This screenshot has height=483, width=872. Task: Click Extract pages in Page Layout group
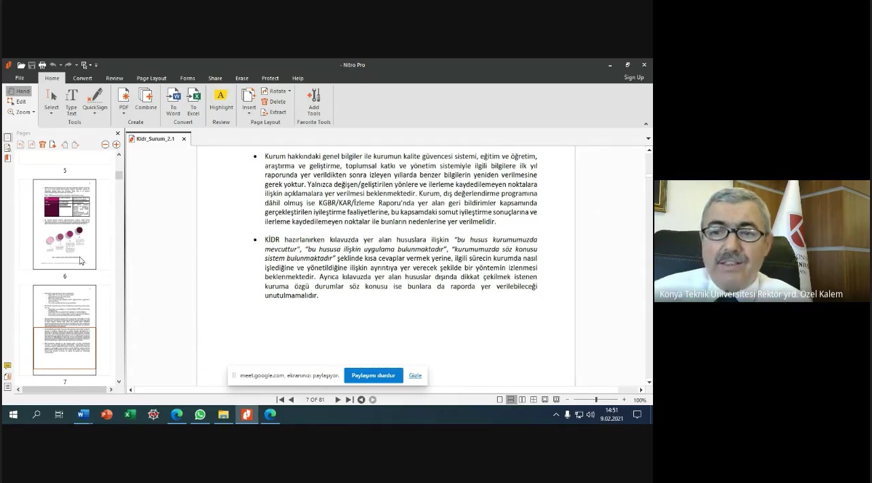(274, 112)
